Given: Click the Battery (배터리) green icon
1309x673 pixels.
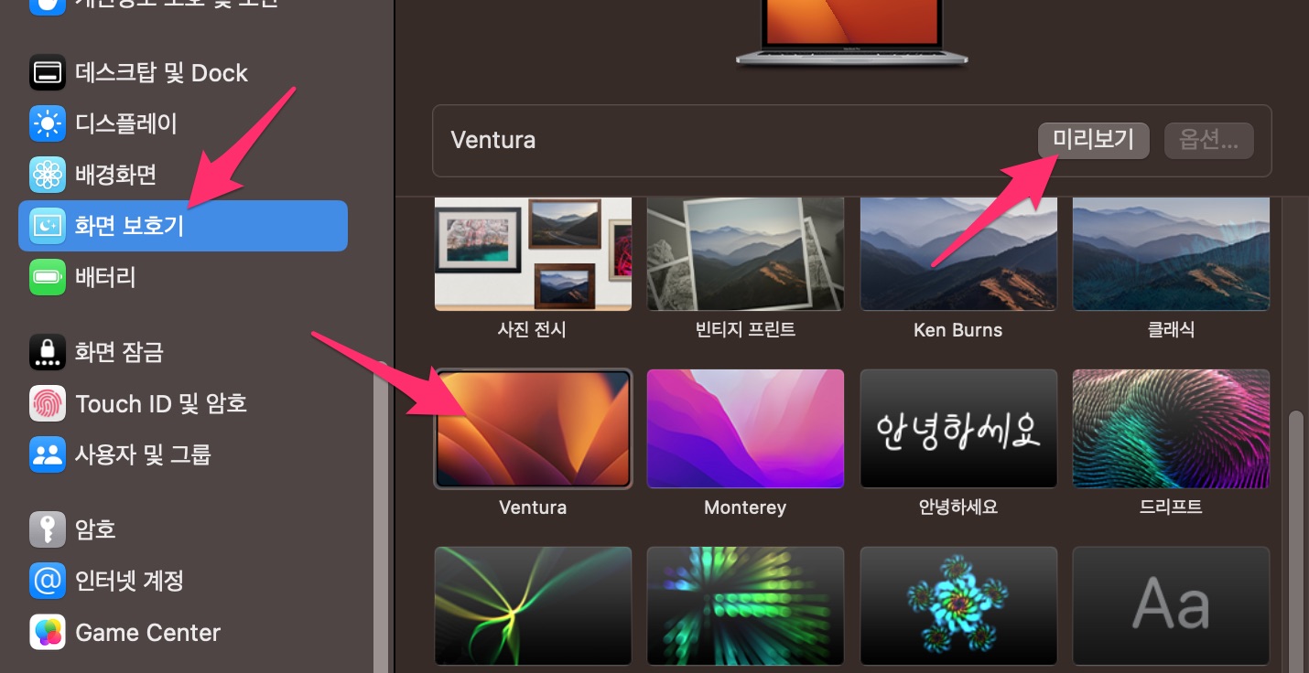Looking at the screenshot, I should tap(48, 276).
